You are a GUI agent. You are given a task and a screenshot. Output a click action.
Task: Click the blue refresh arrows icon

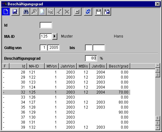click(88, 12)
